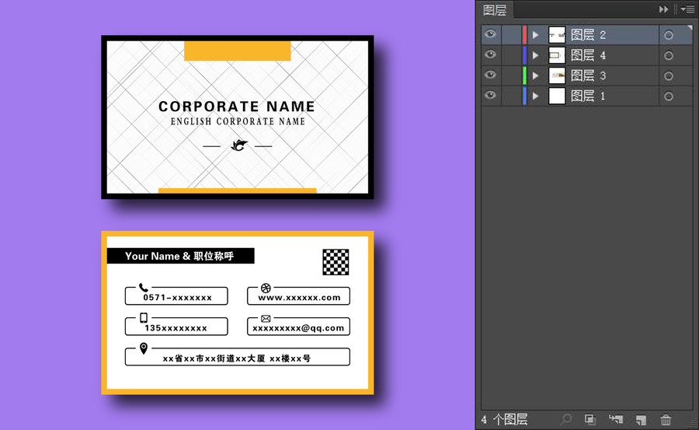Toggle the lock box for 图层 4
This screenshot has width=699, height=430.
[x=511, y=55]
